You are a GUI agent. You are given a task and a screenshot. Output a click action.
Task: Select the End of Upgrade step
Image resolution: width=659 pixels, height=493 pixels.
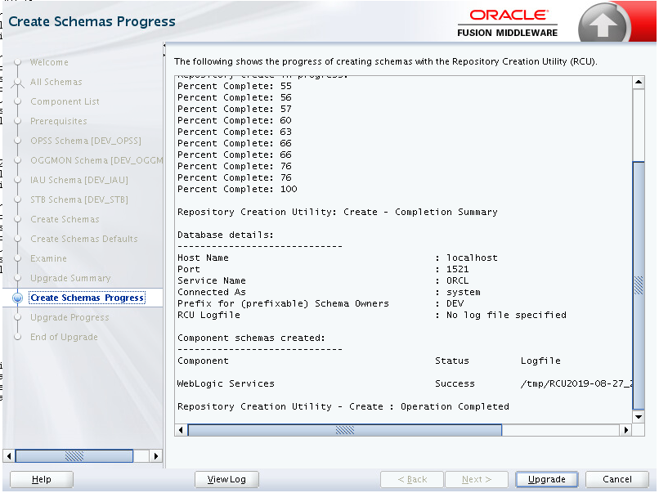tap(64, 337)
